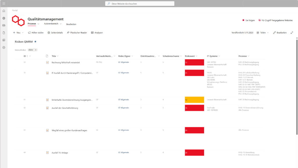Open Seitendetails gear in the toolbar
This screenshot has width=298, height=168.
pyautogui.click(x=55, y=33)
